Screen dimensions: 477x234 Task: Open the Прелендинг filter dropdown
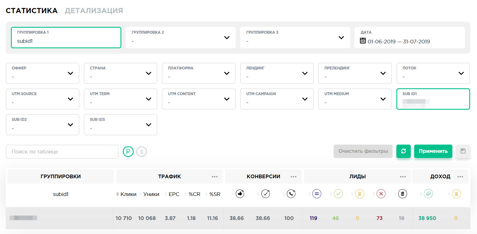tap(355, 73)
